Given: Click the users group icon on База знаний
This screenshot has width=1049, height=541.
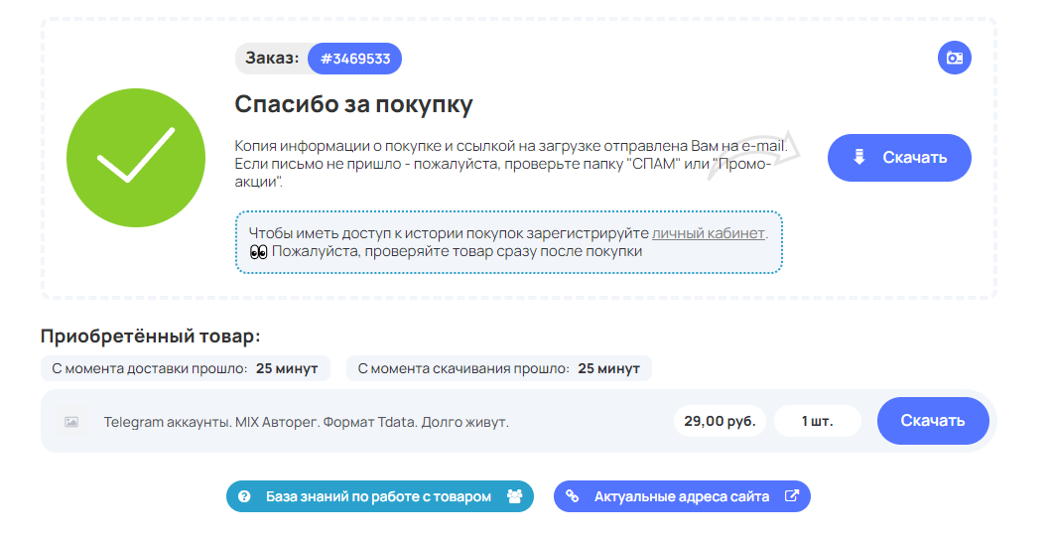Looking at the screenshot, I should pos(514,496).
